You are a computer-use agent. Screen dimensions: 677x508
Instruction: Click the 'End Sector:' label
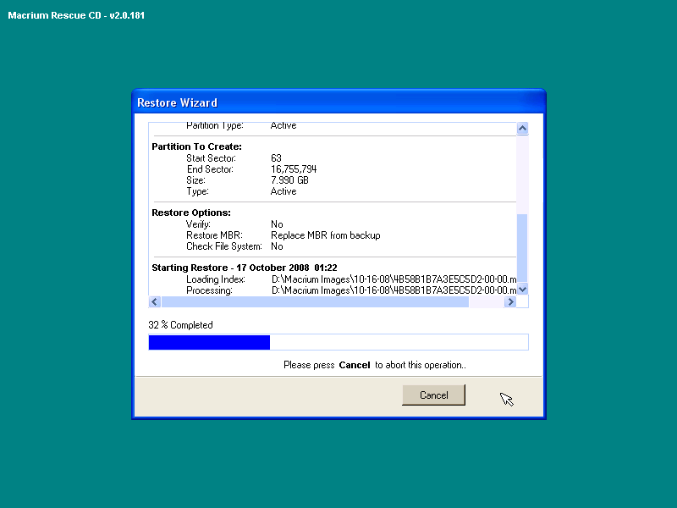(210, 168)
